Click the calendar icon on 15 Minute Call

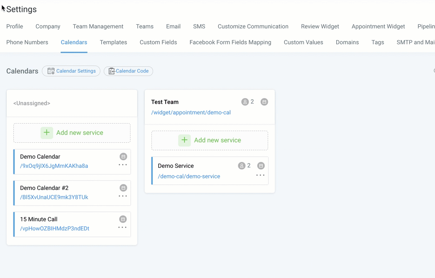[123, 219]
